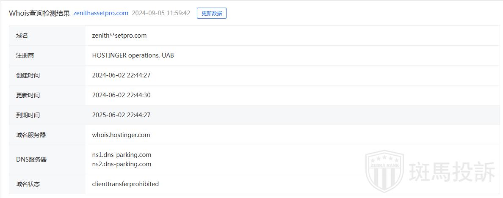
Task: Click the 斑馬投訴 watermark text
Action: 452,172
